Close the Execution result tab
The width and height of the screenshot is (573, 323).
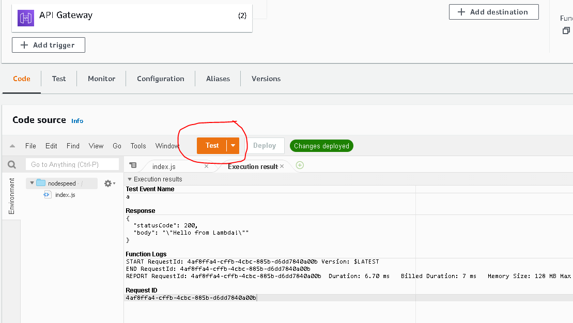coord(282,166)
